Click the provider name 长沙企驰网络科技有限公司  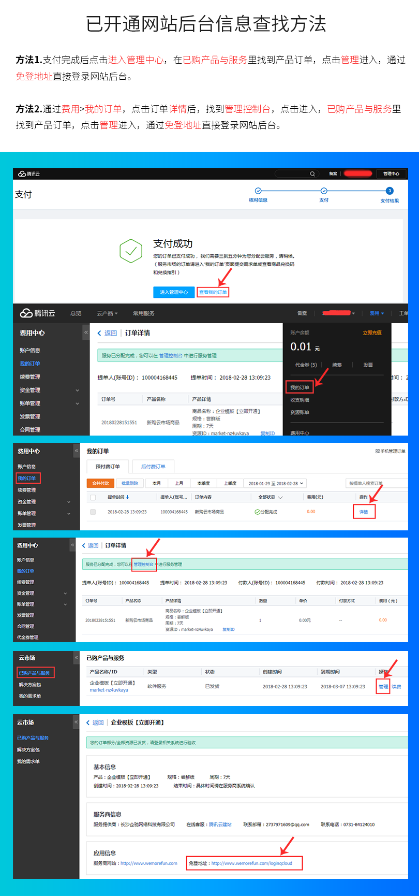[147, 825]
